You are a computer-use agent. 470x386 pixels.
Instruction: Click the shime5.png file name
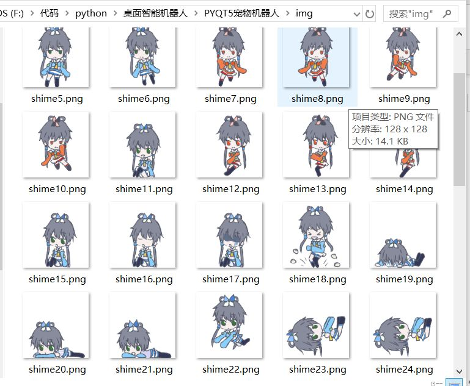[x=57, y=99]
